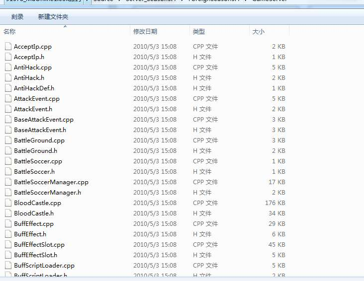Image resolution: width=364 pixels, height=281 pixels.
Task: Sort files by 大小 (Size) column
Action: coord(259,32)
